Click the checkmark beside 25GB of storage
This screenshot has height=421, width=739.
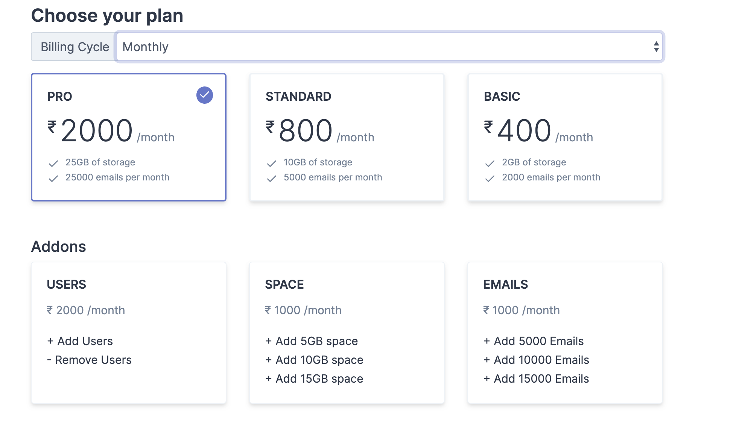point(53,164)
